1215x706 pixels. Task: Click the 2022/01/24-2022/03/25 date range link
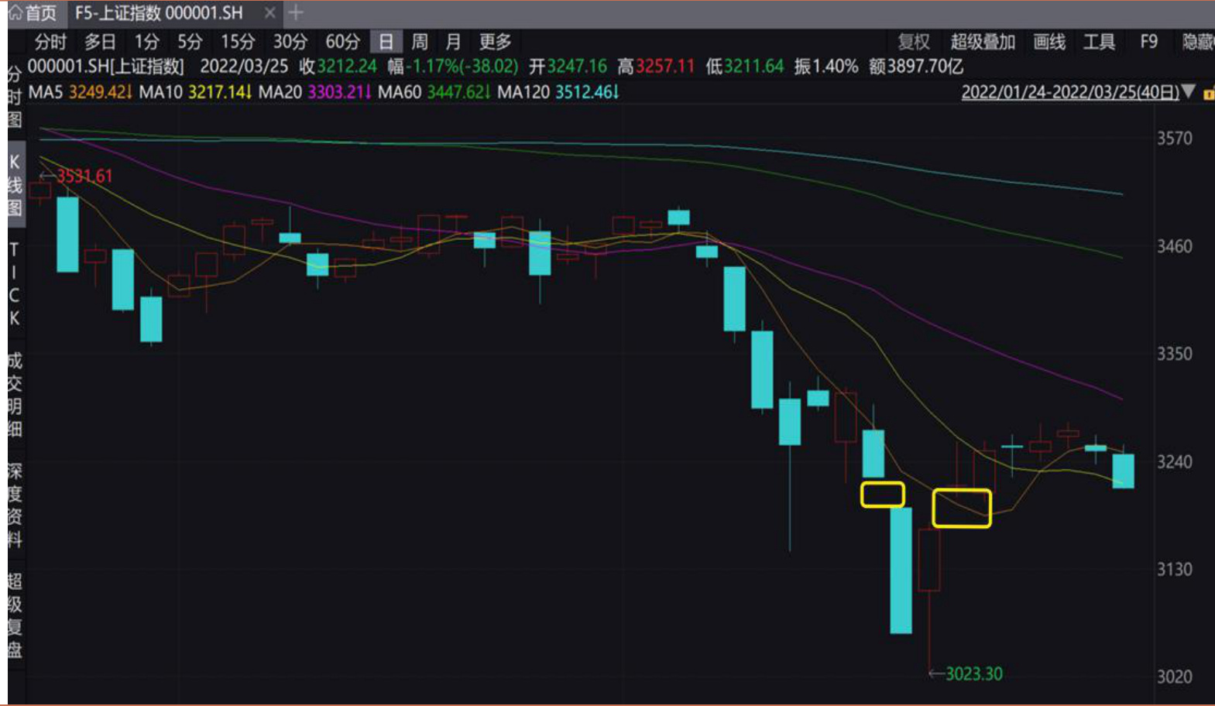tap(1069, 93)
